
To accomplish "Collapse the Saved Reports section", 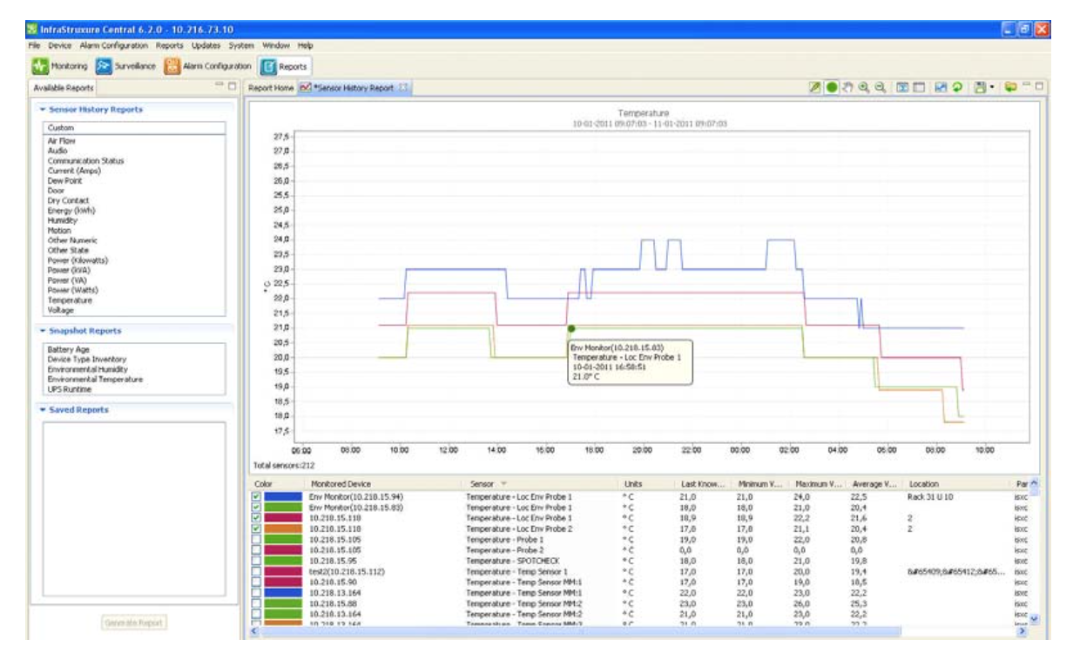I will pyautogui.click(x=41, y=409).
